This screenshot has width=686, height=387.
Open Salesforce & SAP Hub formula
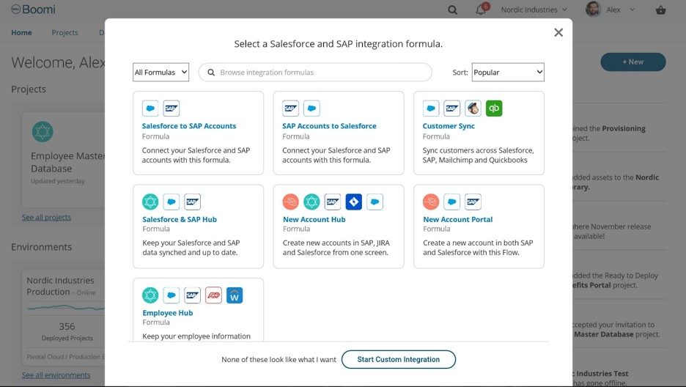180,219
